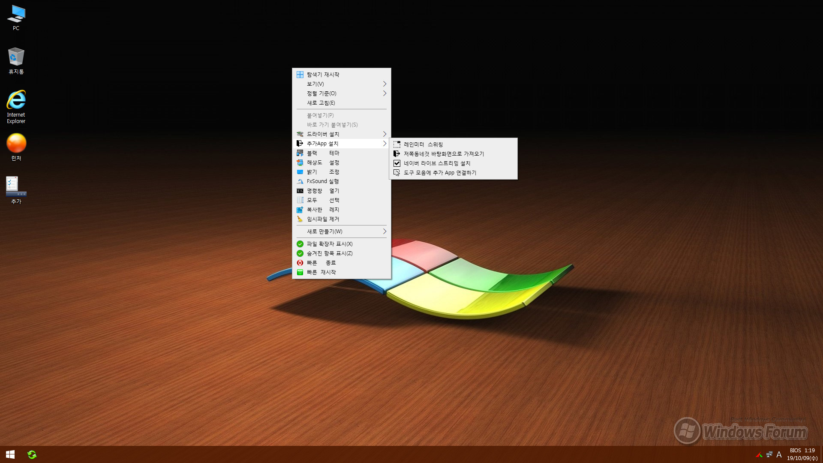Click the 모두 선택 icon
This screenshot has height=463, width=823.
[x=300, y=200]
